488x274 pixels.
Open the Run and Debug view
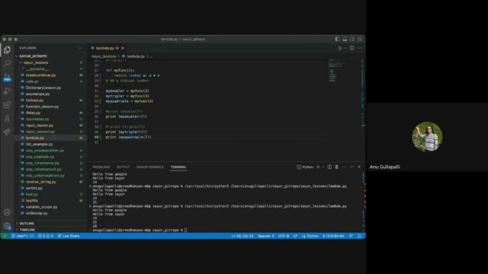(x=7, y=91)
